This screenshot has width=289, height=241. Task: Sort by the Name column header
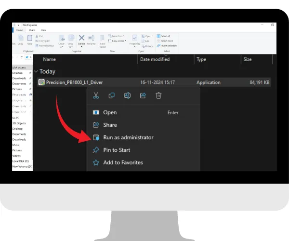click(x=49, y=59)
